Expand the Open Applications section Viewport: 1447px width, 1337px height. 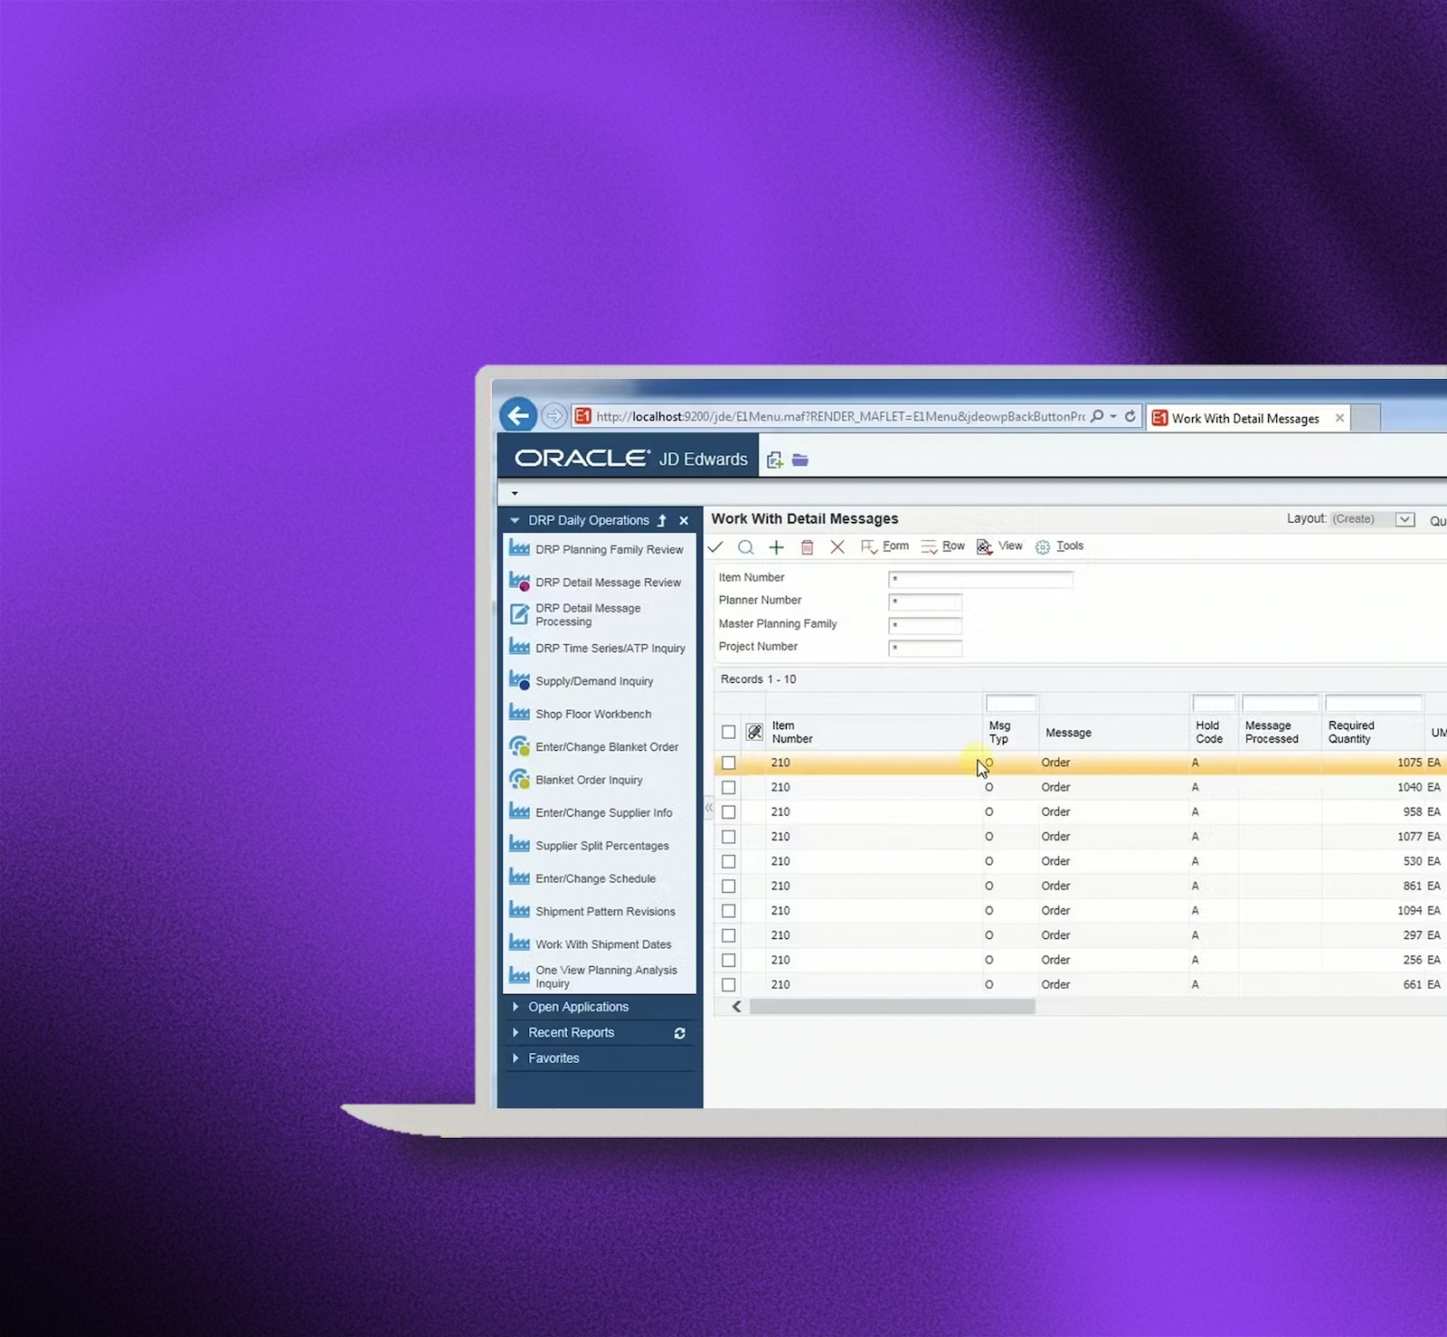click(x=578, y=1007)
